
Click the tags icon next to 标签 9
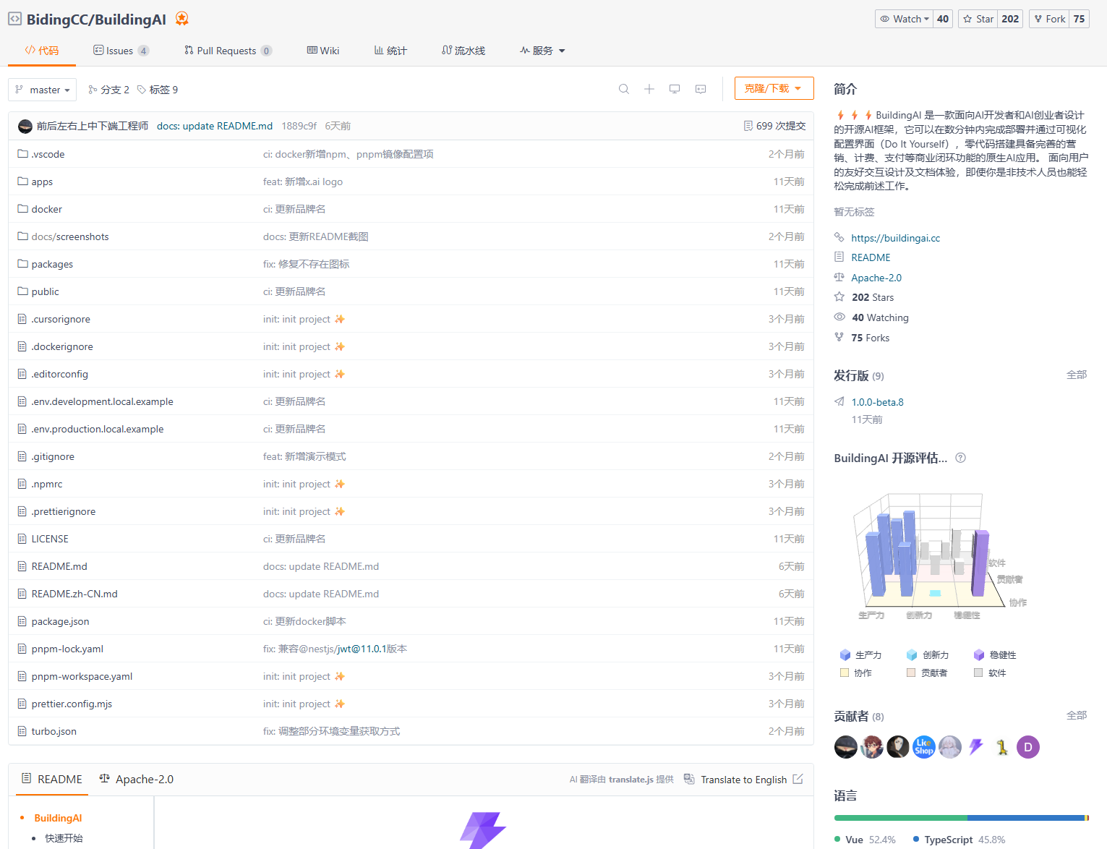point(142,90)
